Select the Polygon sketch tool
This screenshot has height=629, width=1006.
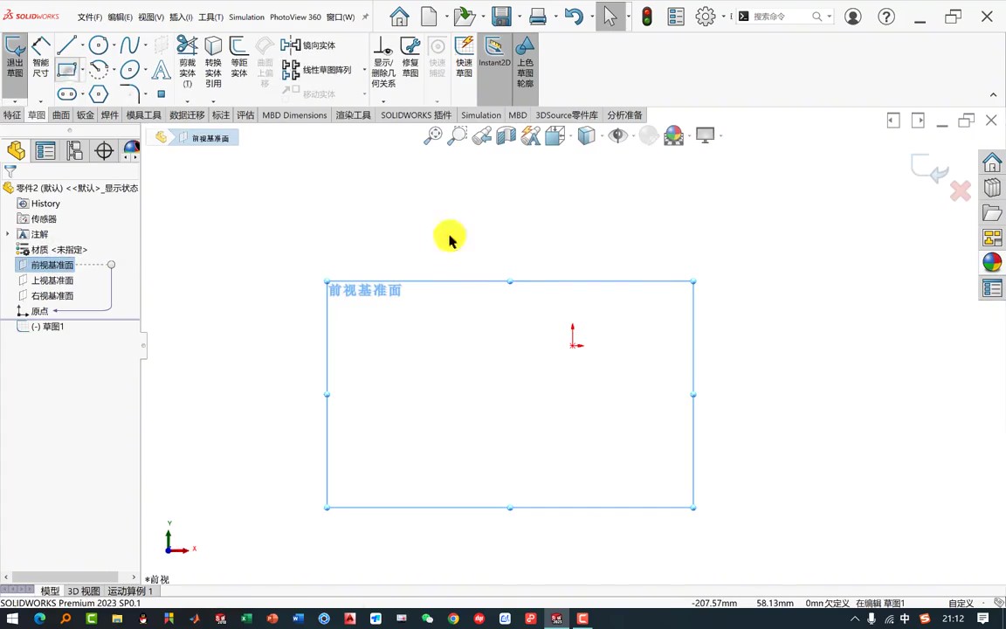point(98,94)
